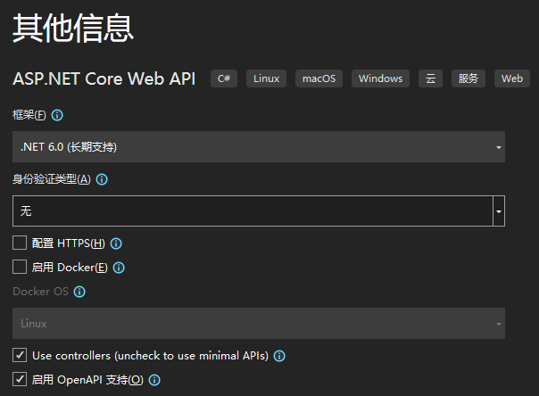Click the 身份验证类型(A) label

tap(52, 179)
